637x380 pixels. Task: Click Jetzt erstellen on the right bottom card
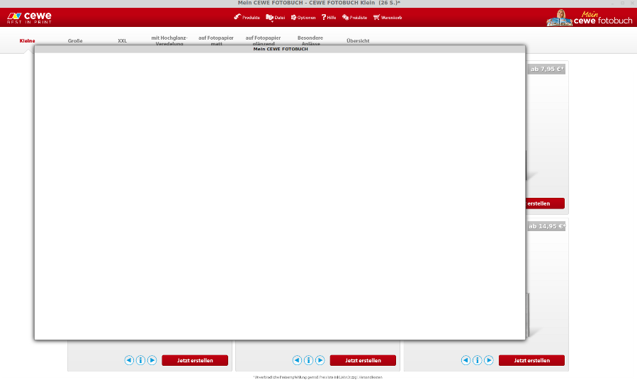tap(532, 360)
